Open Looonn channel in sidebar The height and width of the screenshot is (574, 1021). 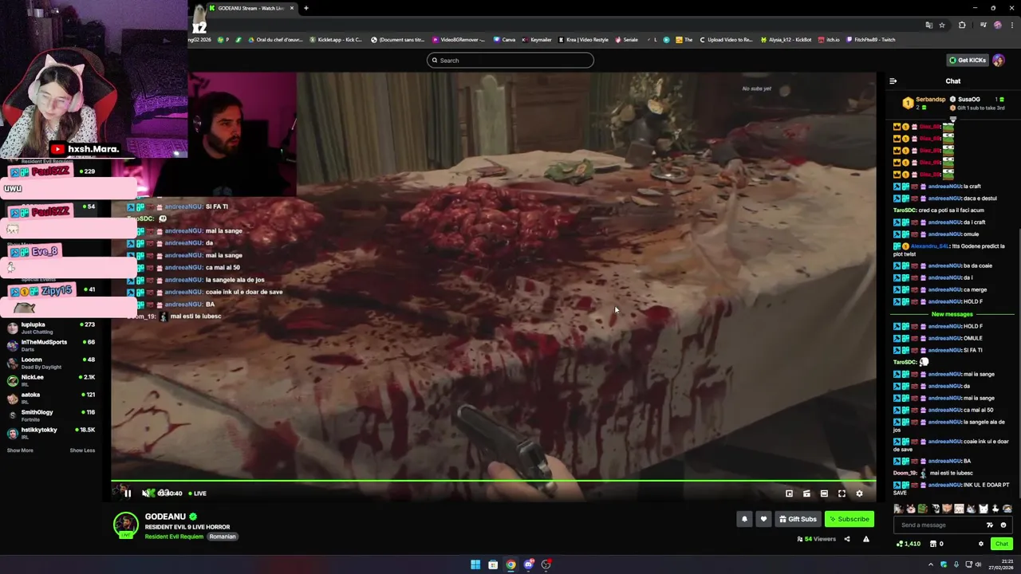coord(51,363)
